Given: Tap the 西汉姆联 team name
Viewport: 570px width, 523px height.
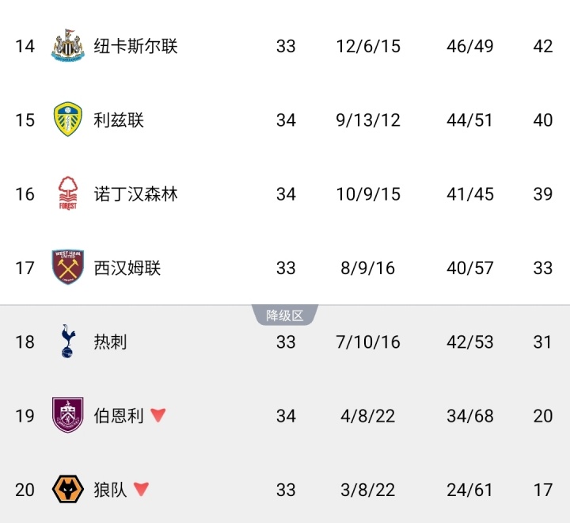Looking at the screenshot, I should coord(127,268).
